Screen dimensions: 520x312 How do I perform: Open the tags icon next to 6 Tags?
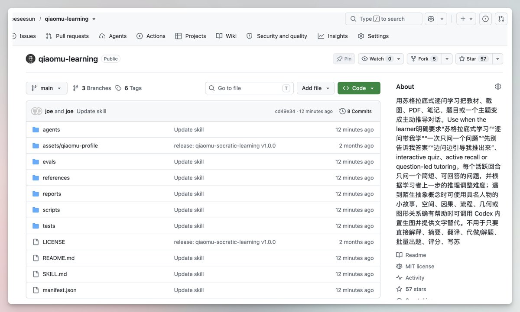coord(118,88)
